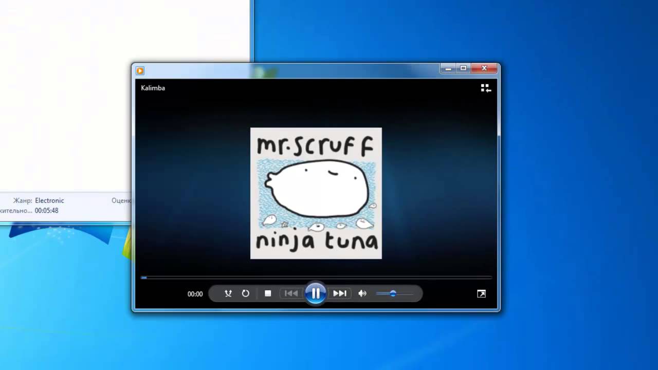Click the playback seek bar
658x370 pixels.
(x=316, y=277)
